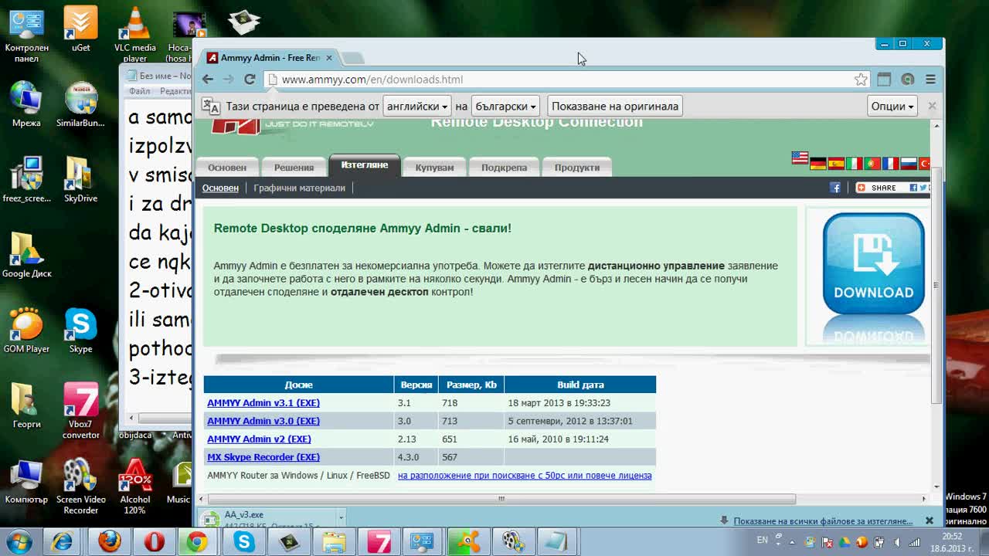The height and width of the screenshot is (556, 989).
Task: Click the SHARE button on the page
Action: [891, 188]
